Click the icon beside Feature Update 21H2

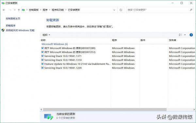coord(42,64)
